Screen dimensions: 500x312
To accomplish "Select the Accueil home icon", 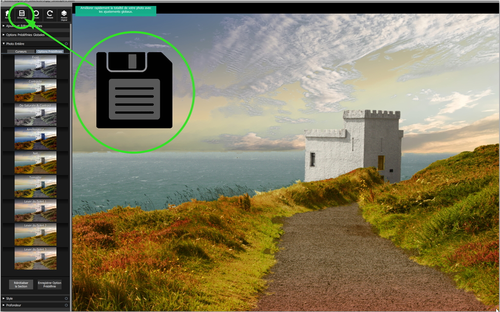I will 7,14.
